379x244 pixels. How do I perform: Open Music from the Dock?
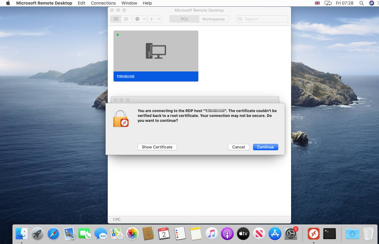click(x=211, y=234)
